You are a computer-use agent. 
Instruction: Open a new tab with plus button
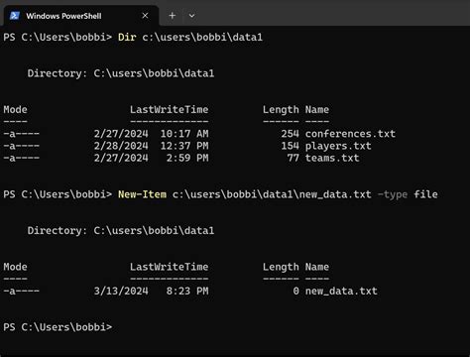[173, 16]
